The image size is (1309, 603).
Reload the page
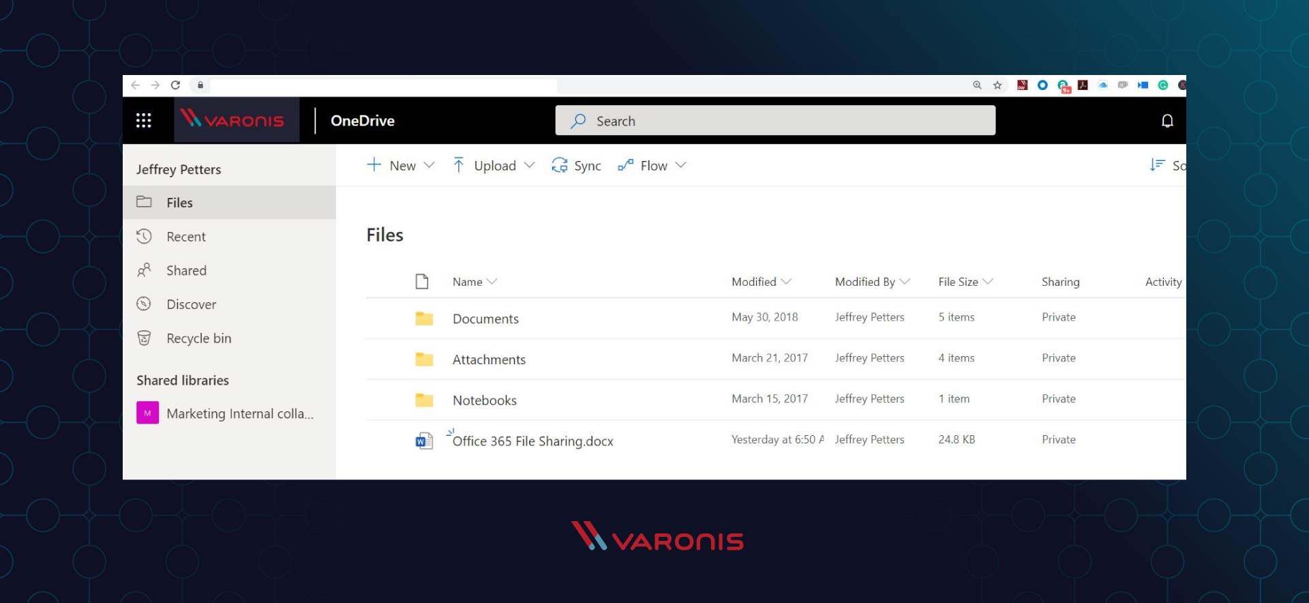point(175,85)
